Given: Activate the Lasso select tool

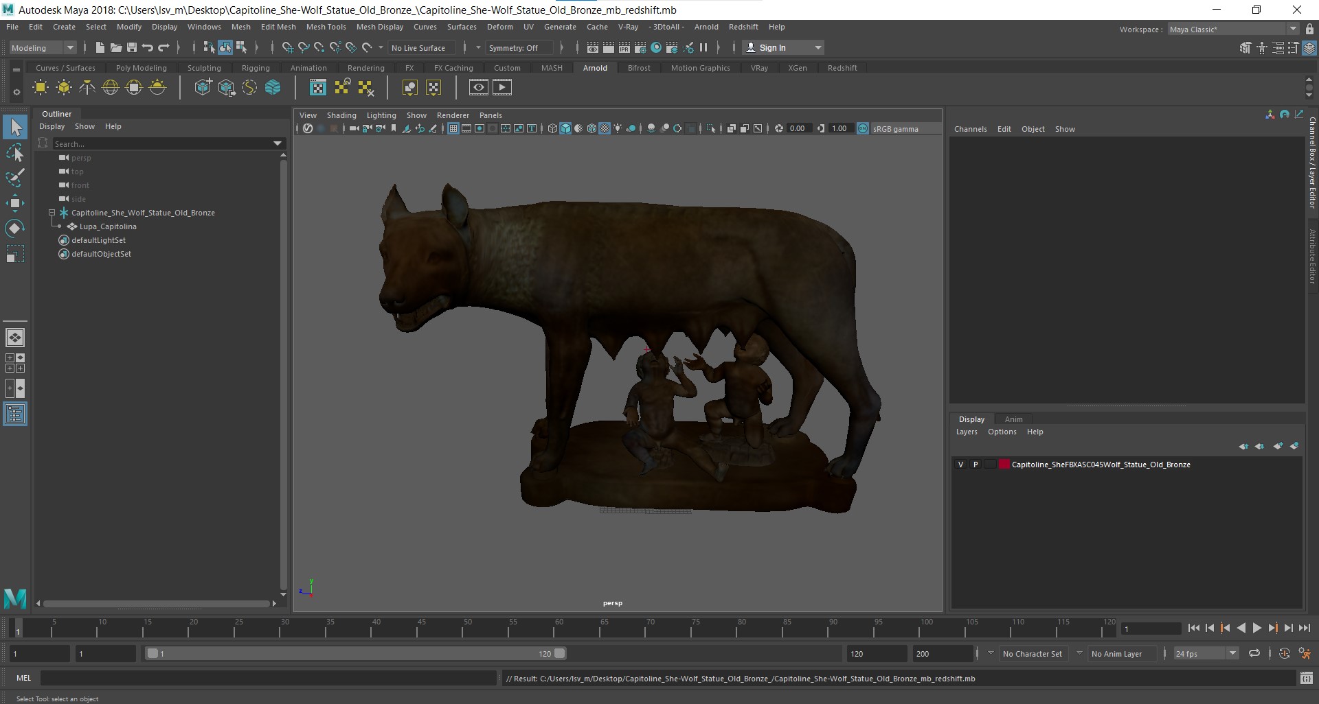Looking at the screenshot, I should pyautogui.click(x=15, y=152).
